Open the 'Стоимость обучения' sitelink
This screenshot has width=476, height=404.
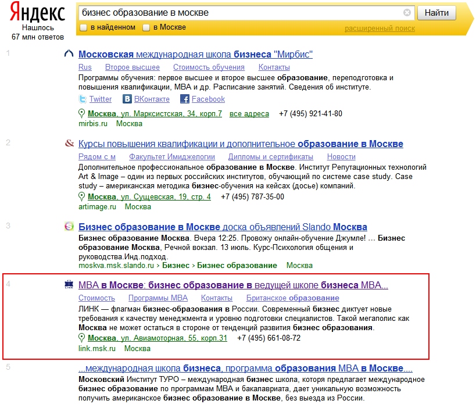pos(209,67)
